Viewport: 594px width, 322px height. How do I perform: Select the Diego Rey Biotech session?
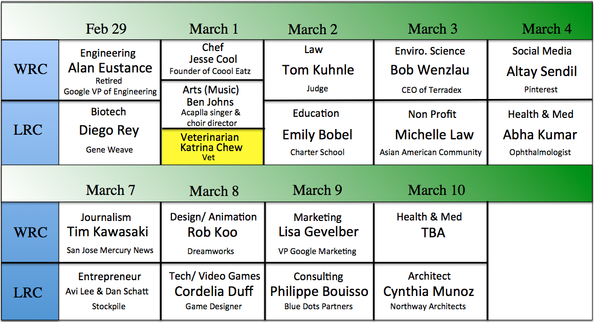[109, 132]
